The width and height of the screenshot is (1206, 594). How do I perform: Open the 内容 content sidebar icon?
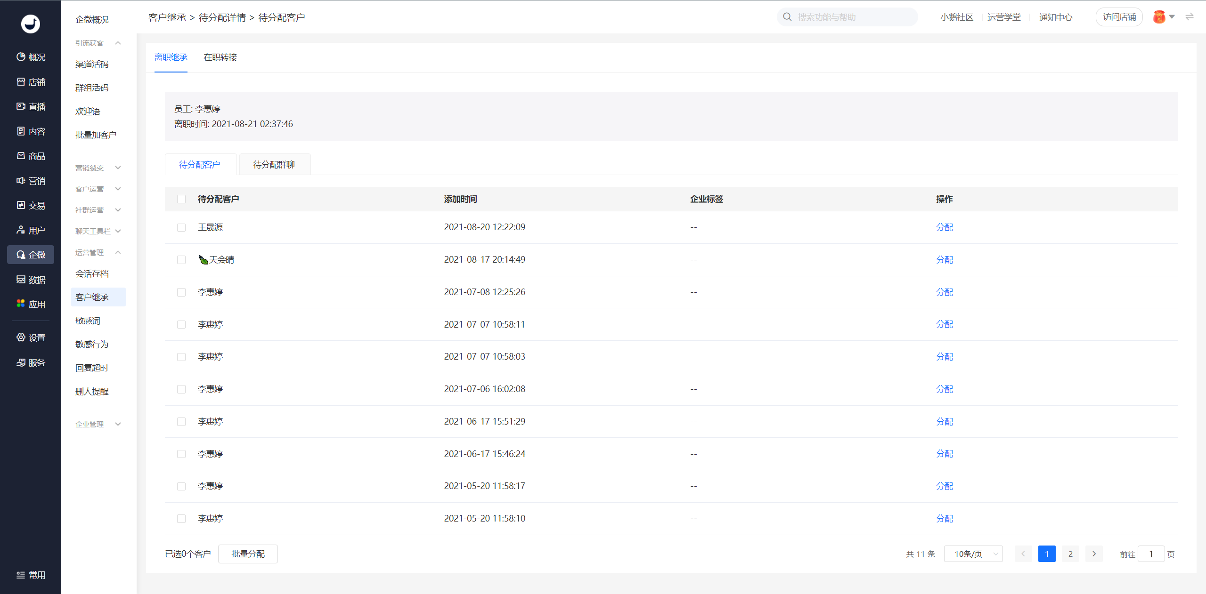[x=21, y=131]
